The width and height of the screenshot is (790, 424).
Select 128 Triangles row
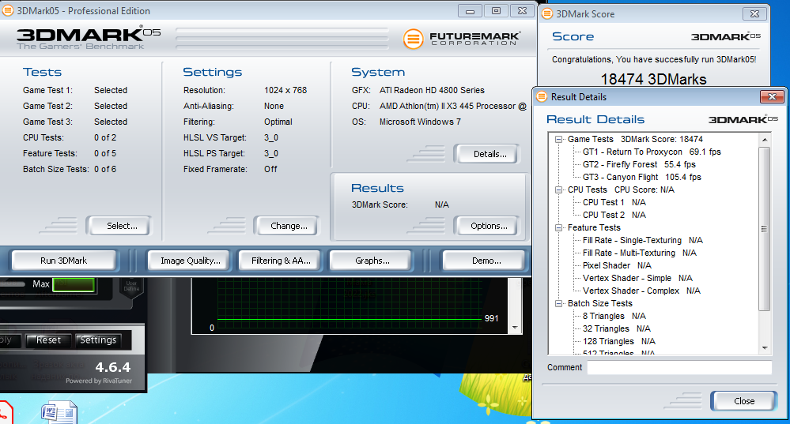point(618,341)
